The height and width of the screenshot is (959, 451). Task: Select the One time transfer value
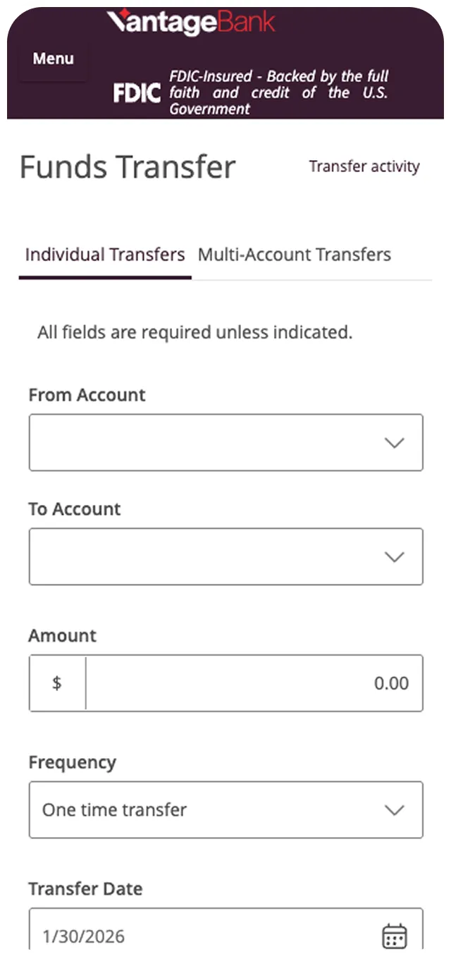tap(113, 810)
